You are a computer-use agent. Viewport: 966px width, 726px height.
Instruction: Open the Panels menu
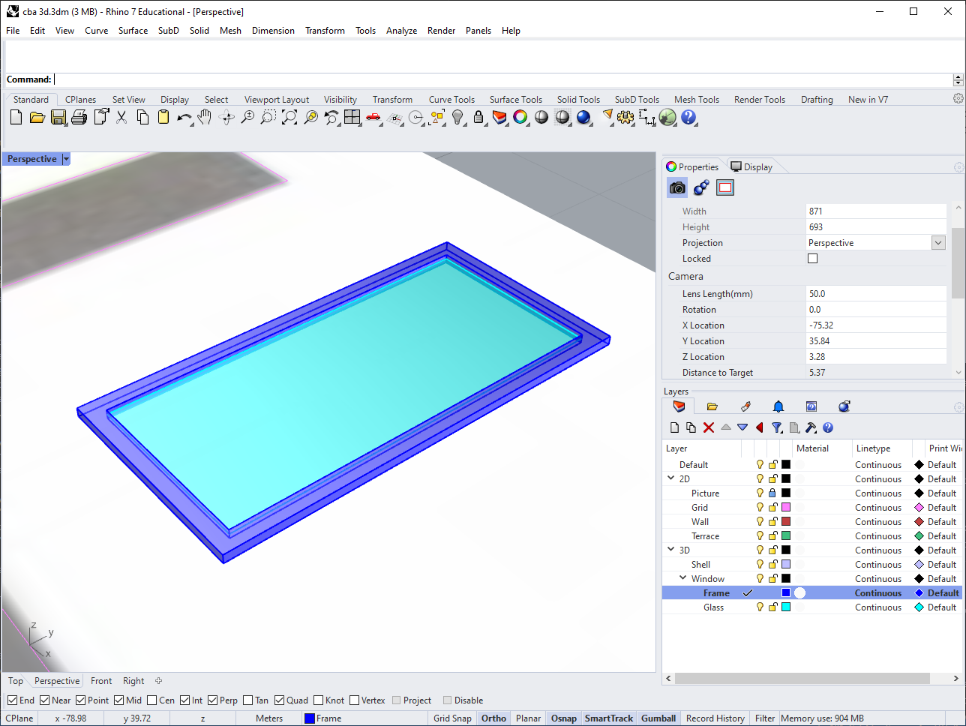coord(478,31)
